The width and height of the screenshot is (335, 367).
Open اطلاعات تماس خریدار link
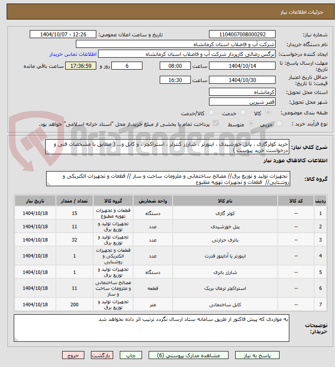(73, 55)
